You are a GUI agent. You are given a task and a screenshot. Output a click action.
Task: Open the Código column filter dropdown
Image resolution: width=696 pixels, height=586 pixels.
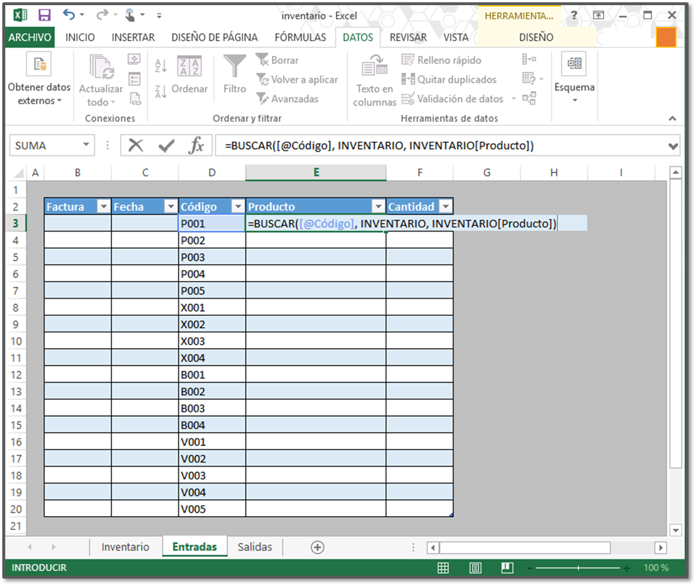click(x=238, y=206)
